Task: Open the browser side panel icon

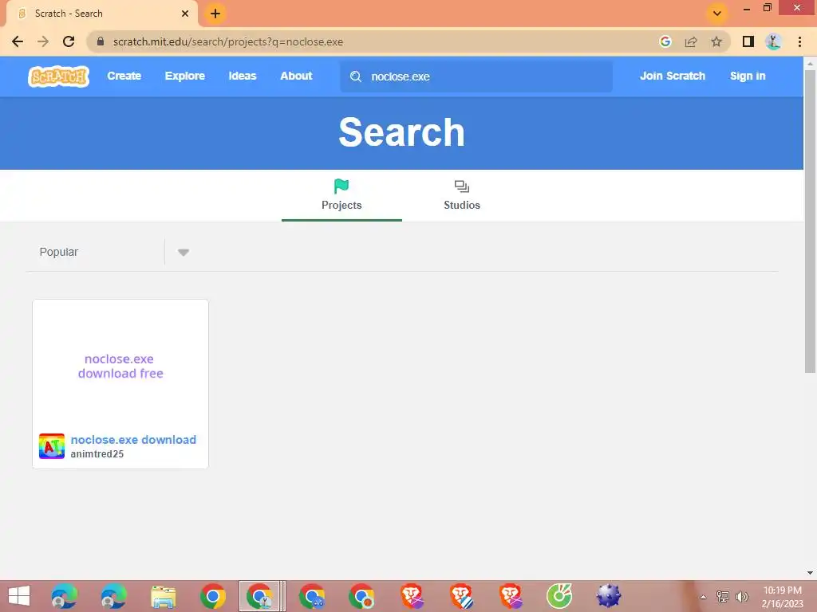Action: [748, 41]
